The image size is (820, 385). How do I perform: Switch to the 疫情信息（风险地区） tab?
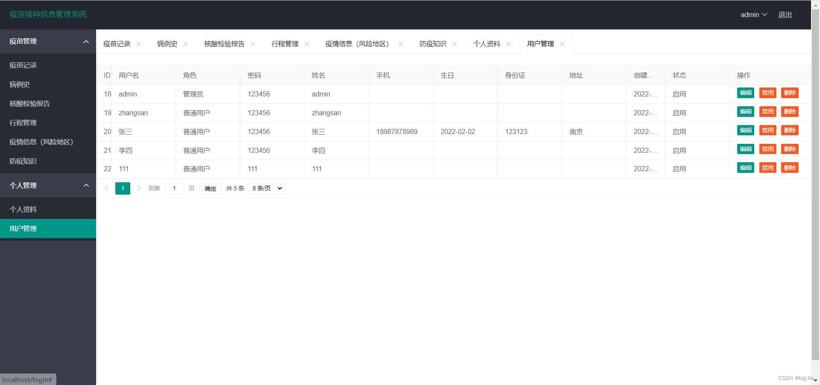click(359, 44)
